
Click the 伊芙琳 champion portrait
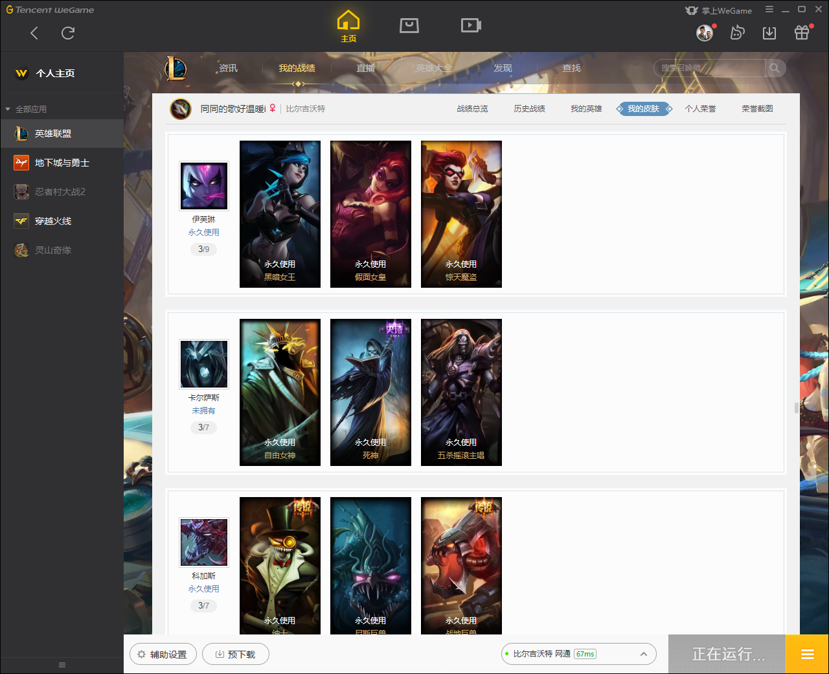[x=204, y=186]
